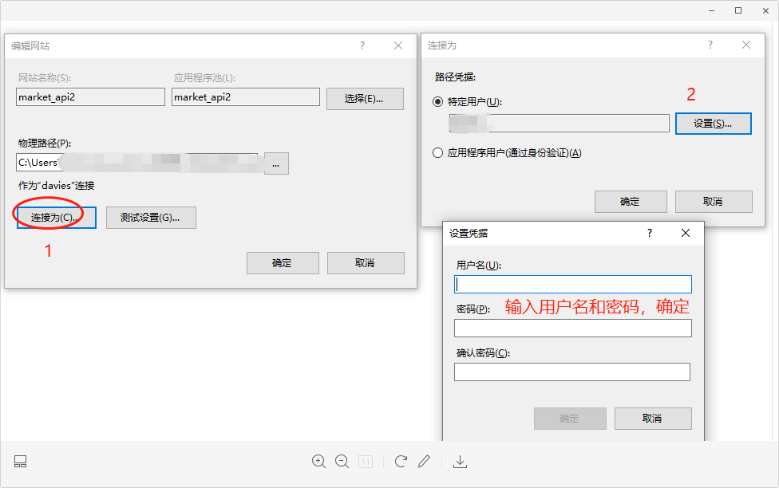Viewport: 779px width, 488px height.
Task: Click the circled 连接为(C) button
Action: 54,217
